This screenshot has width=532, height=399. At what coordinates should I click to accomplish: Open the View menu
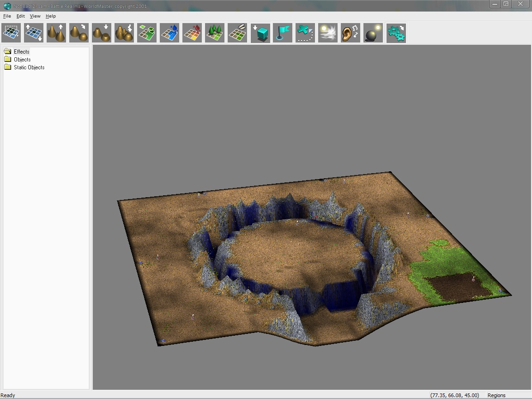[35, 16]
